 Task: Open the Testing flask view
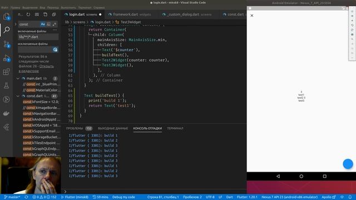pyautogui.click(x=6, y=86)
